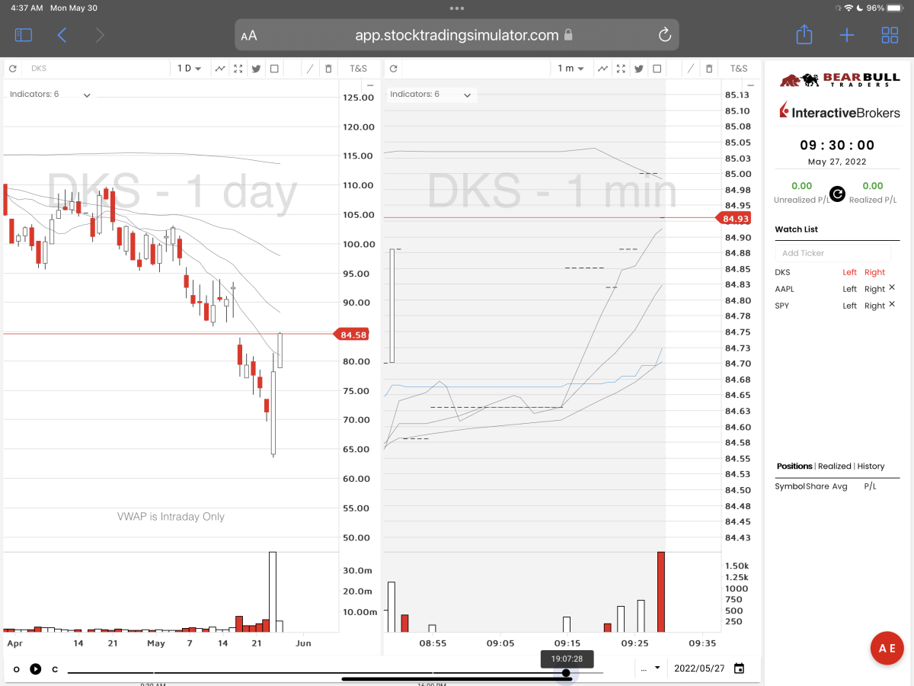This screenshot has width=914, height=686.
Task: Expand the 1 min chart to fullscreen
Action: 619,69
